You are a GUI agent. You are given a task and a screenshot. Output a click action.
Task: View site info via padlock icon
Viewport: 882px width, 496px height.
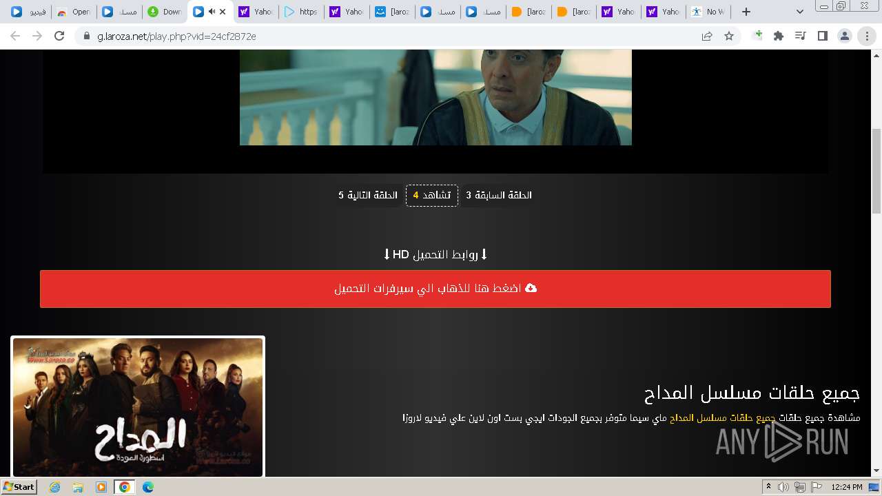87,36
